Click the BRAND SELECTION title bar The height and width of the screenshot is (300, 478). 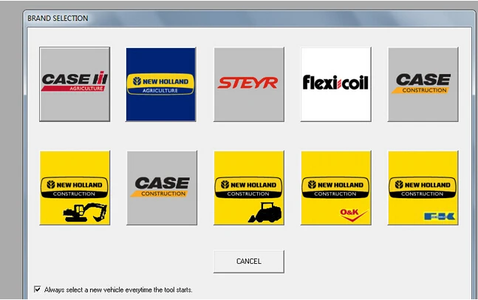[248, 18]
